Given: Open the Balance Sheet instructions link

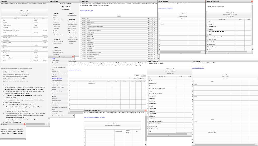Looking at the screenshot, I should (x=198, y=68).
